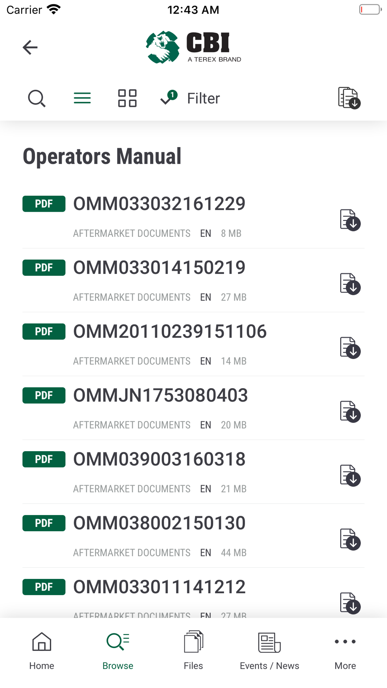The image size is (387, 688).
Task: Tap the Wi-Fi status icon
Action: point(54,9)
